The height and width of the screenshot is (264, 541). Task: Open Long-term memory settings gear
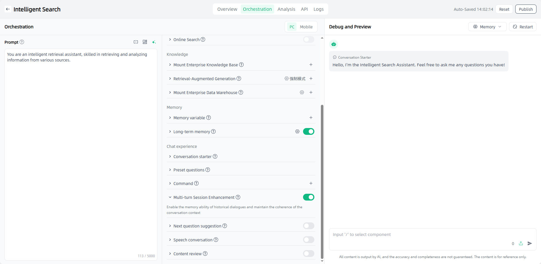[x=297, y=131]
